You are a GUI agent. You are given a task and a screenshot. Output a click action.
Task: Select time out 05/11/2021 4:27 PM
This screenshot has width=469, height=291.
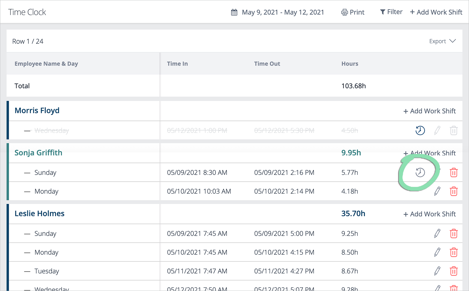pos(284,271)
